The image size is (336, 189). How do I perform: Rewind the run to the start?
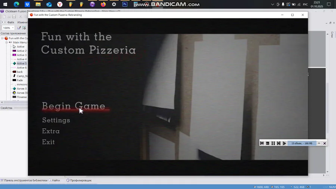pos(262,143)
